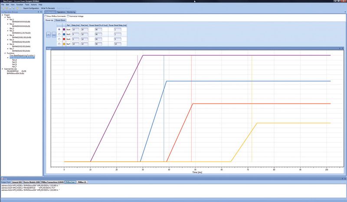This screenshot has width=347, height=202.
Task: Open the Edit menu
Action: [x=7, y=4]
